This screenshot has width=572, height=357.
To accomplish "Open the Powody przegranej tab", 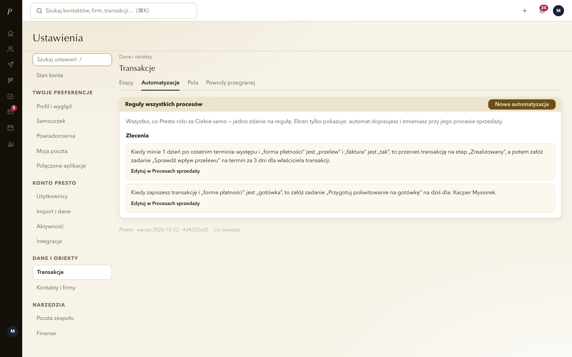I will point(230,83).
